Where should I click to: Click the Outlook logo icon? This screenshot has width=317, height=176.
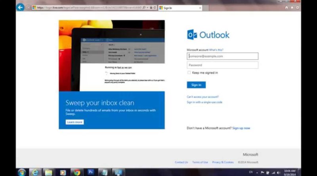[192, 35]
